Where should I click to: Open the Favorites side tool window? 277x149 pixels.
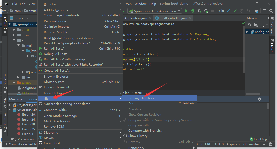click(x=5, y=83)
